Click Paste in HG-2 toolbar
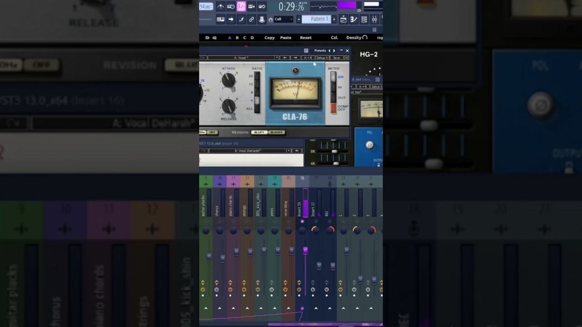The image size is (582, 327). (286, 38)
